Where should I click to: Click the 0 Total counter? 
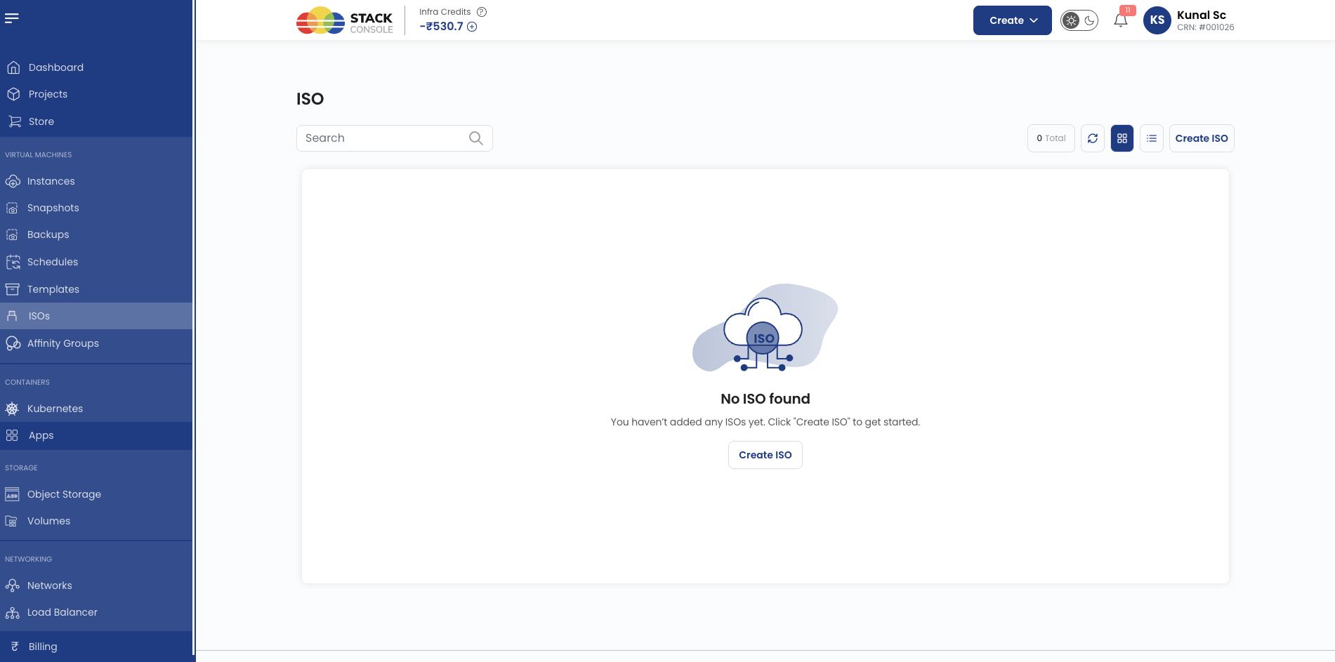click(x=1051, y=138)
